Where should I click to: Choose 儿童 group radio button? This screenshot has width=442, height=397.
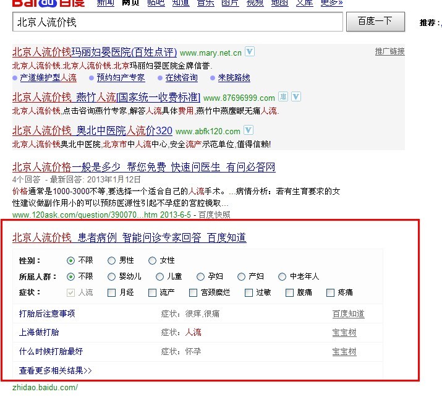click(160, 276)
